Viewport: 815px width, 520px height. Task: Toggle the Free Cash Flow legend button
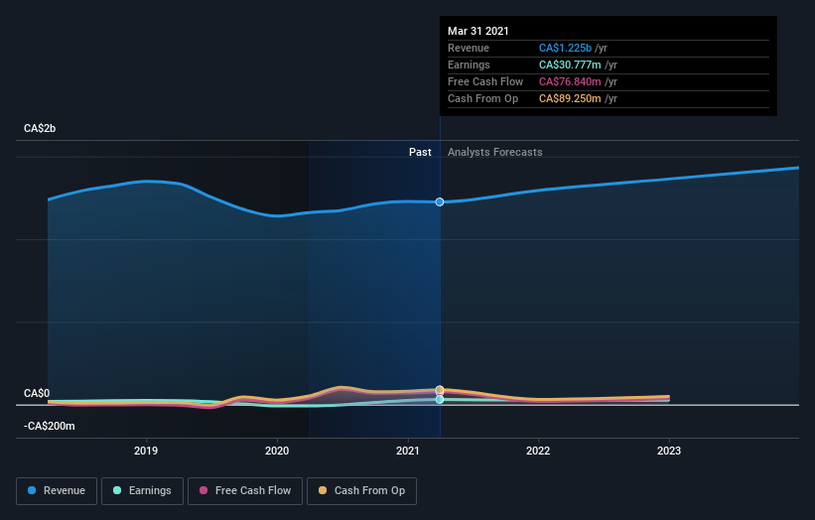coord(245,491)
